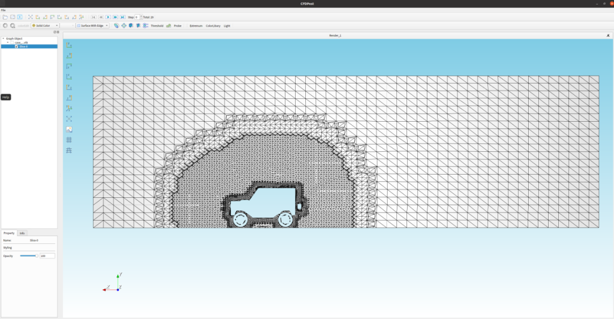Click the Probe button label
Screen dimensions: 614x319
(178, 26)
